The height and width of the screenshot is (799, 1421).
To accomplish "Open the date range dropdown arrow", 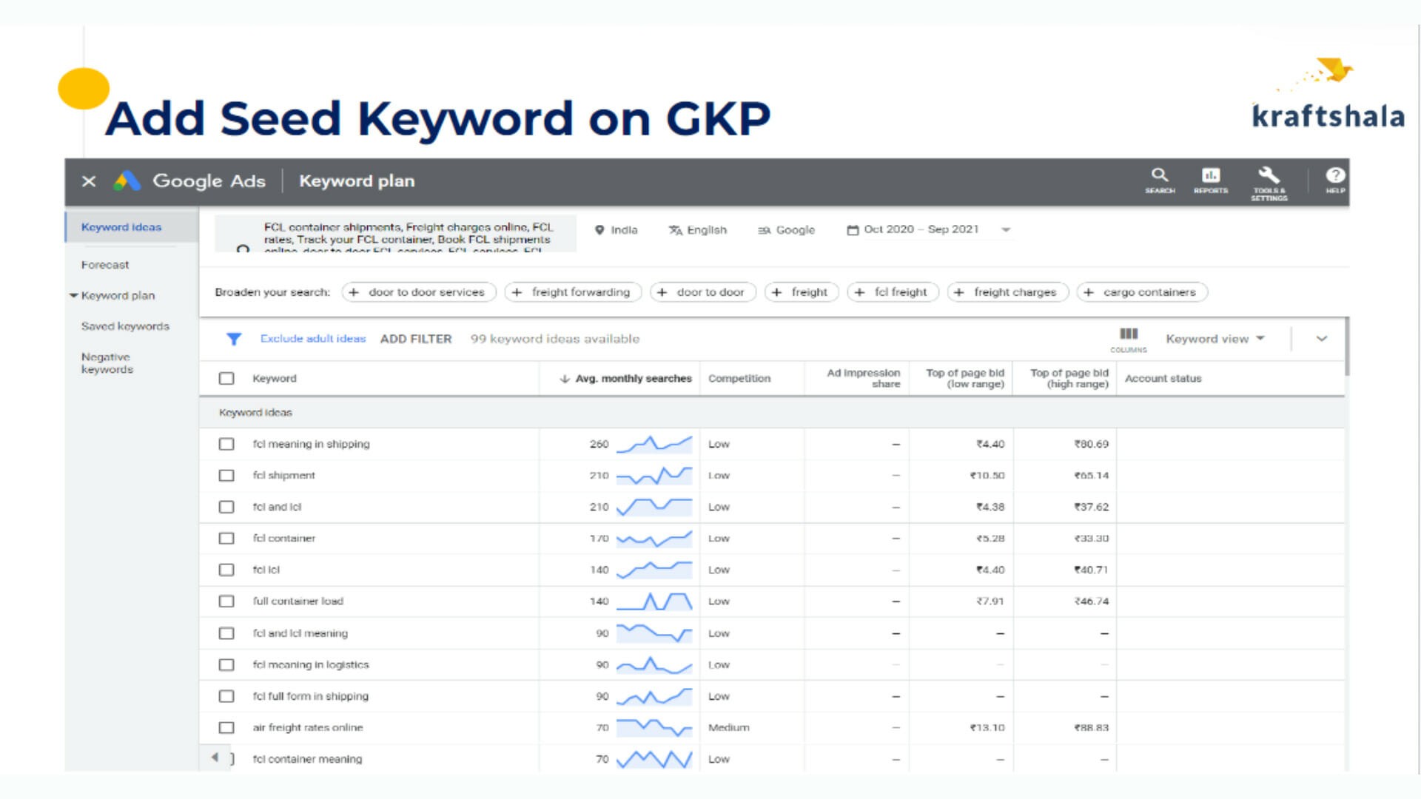I will pyautogui.click(x=1006, y=230).
